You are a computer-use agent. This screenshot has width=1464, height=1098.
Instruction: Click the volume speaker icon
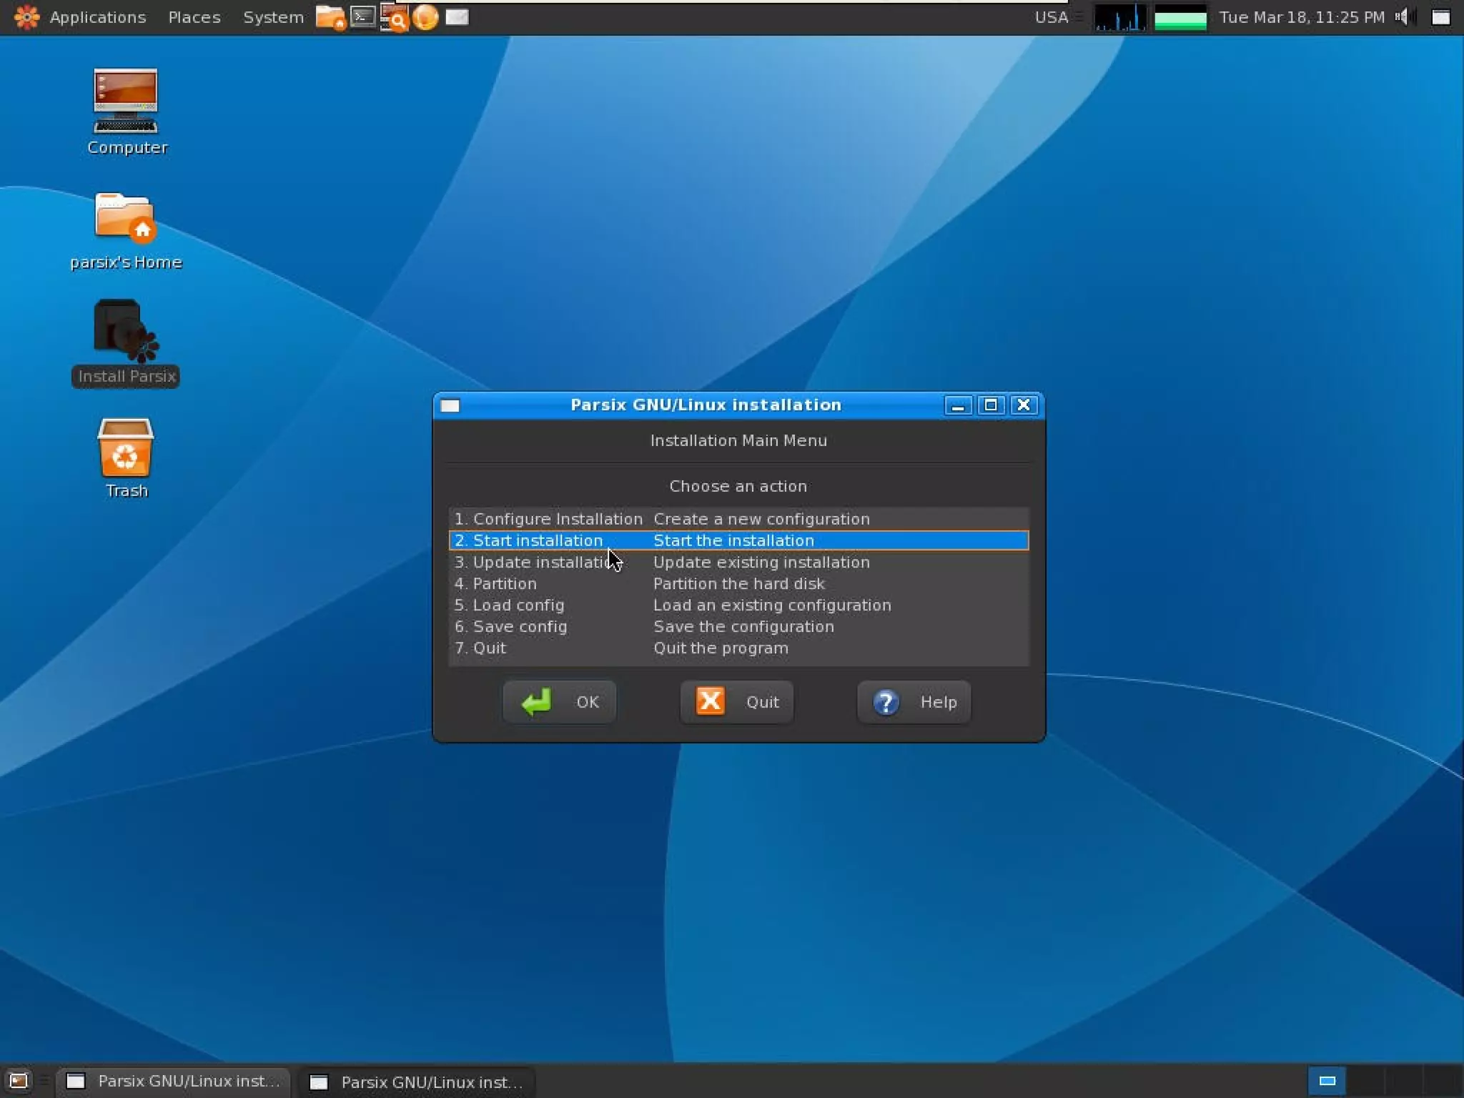1403,17
